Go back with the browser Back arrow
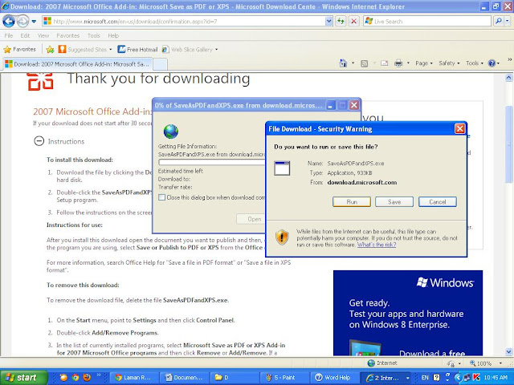This screenshot has height=385, width=514. [9, 22]
